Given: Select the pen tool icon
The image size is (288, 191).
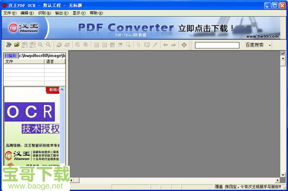Looking at the screenshot, I should 155,45.
